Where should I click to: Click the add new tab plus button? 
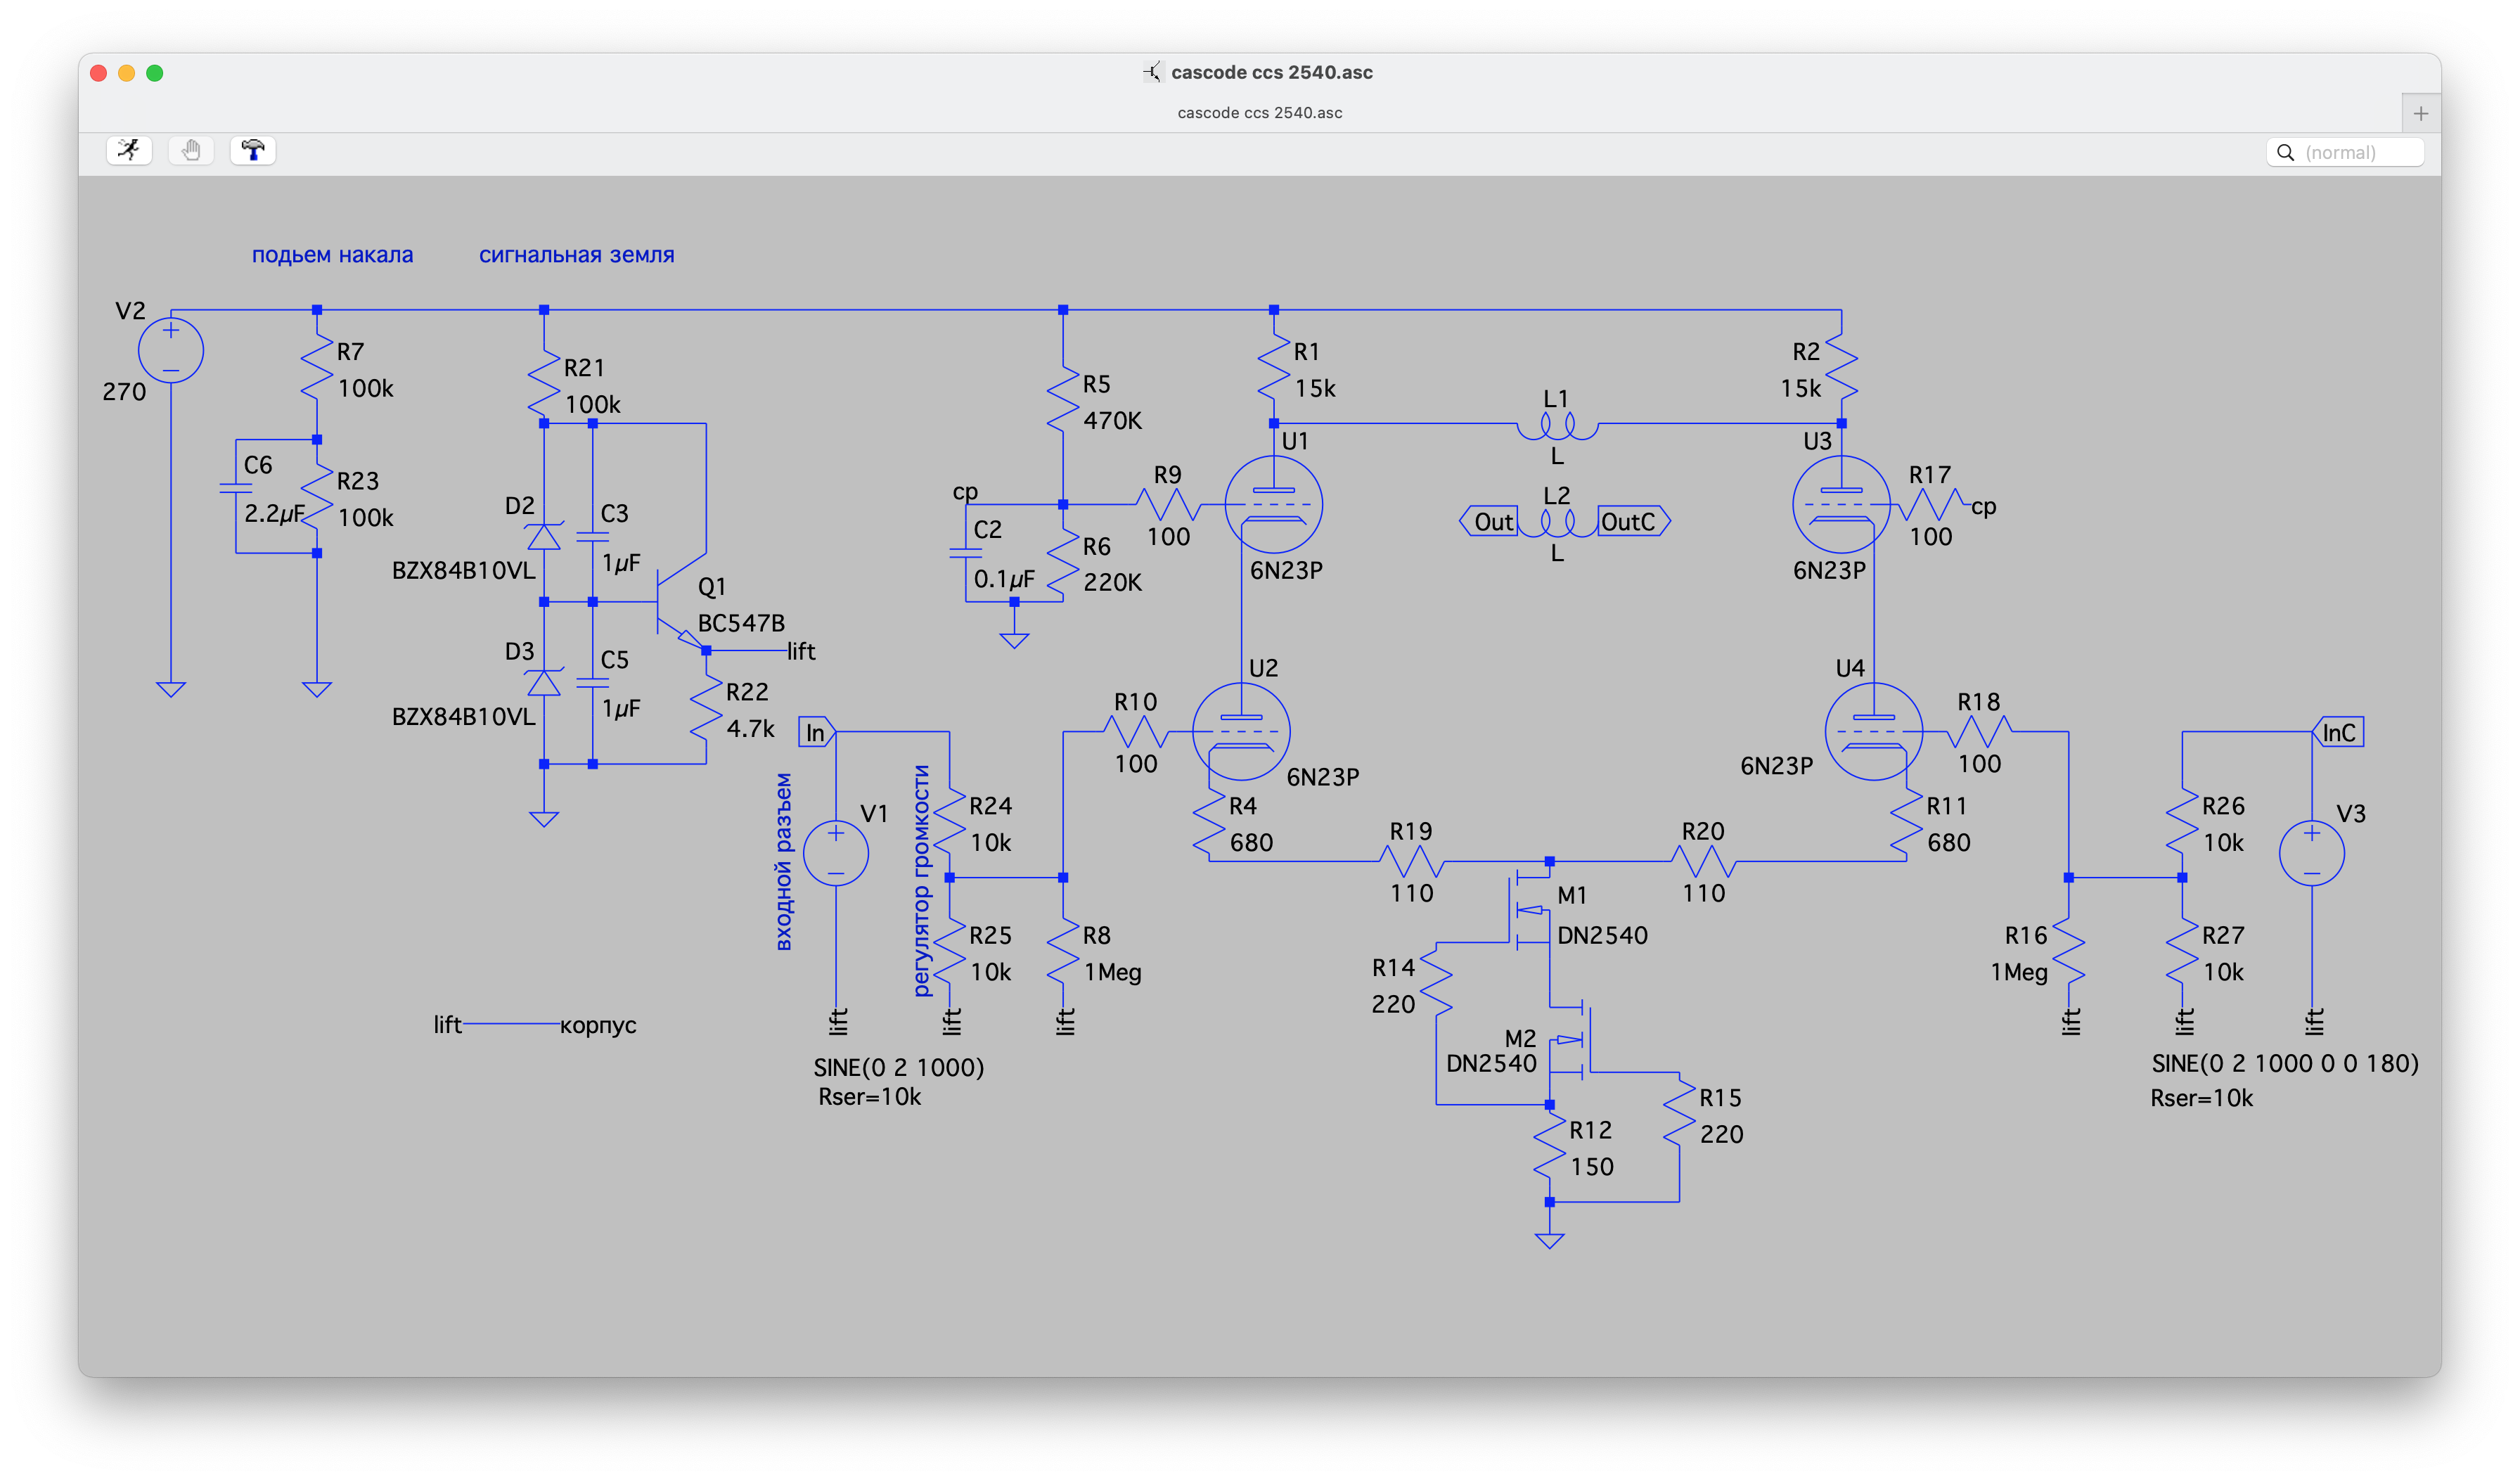(2420, 114)
